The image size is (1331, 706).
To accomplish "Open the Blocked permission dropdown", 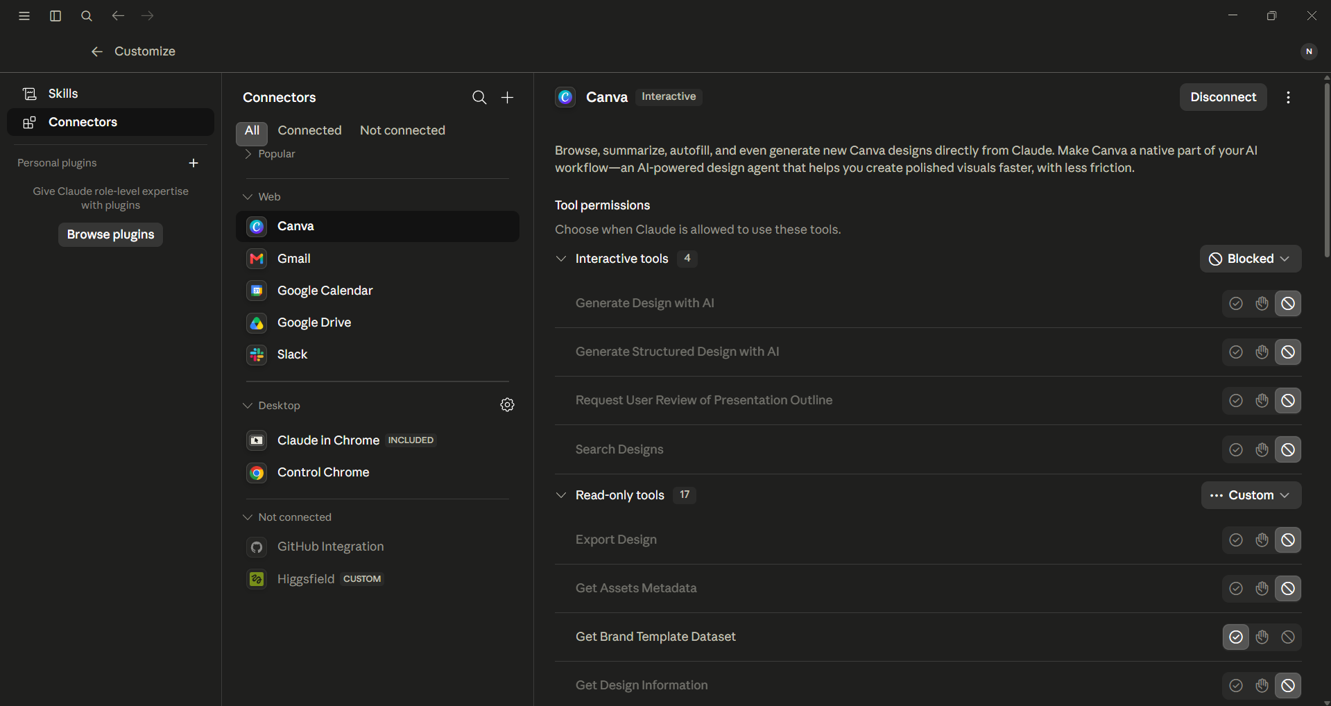I will coord(1251,259).
